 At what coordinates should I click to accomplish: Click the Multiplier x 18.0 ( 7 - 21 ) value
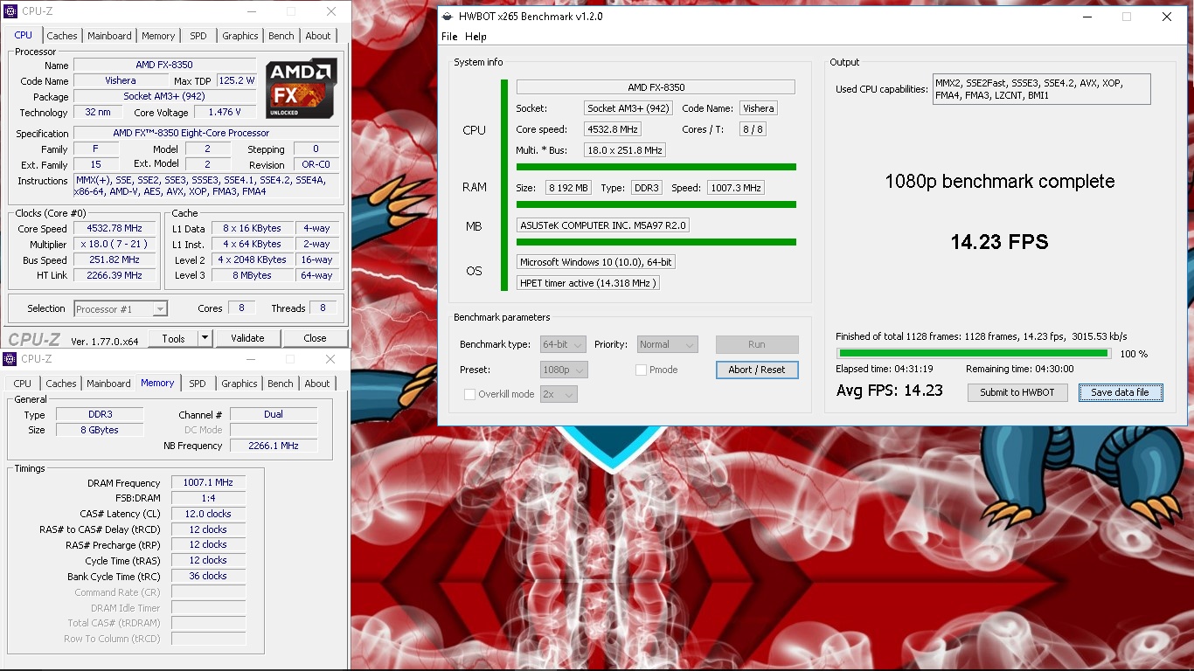tap(115, 245)
